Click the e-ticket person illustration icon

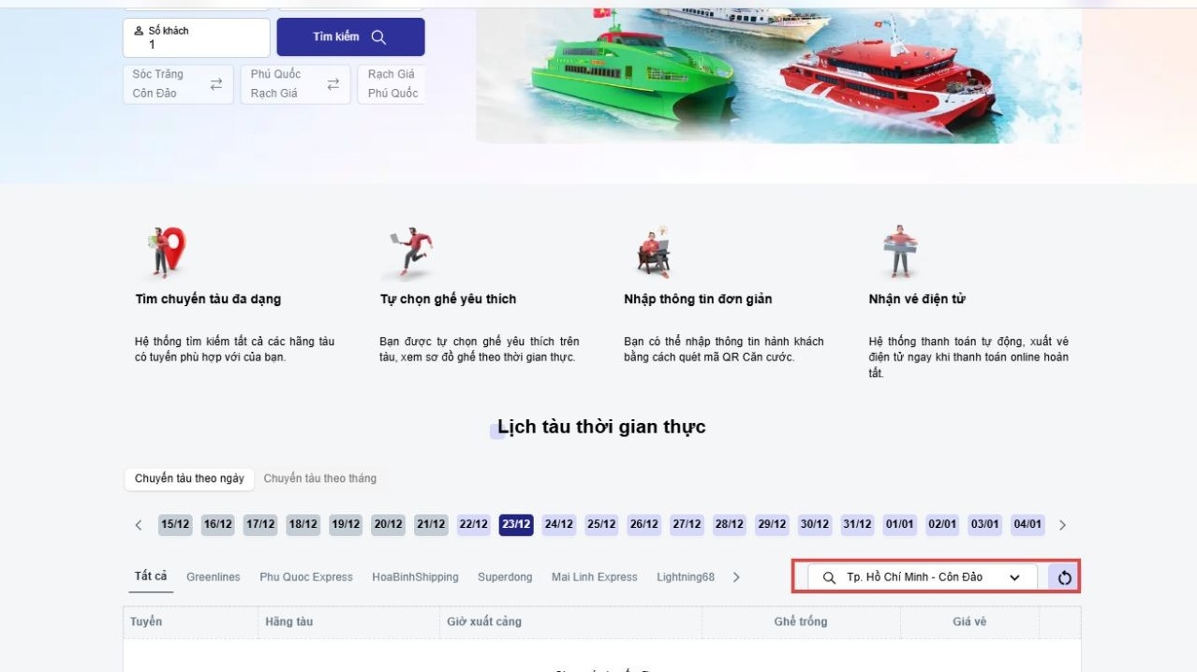coord(900,251)
